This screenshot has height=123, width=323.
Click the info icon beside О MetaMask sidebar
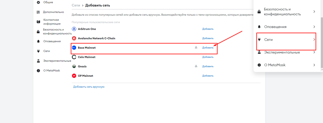pyautogui.click(x=38, y=71)
